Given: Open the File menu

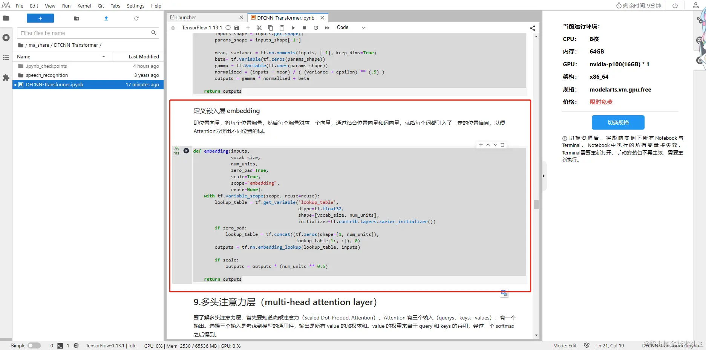Looking at the screenshot, I should (20, 6).
